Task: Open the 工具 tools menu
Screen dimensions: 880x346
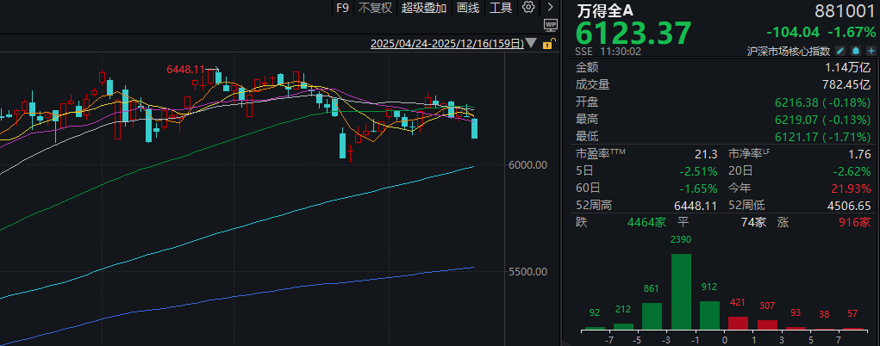Action: 501,8
